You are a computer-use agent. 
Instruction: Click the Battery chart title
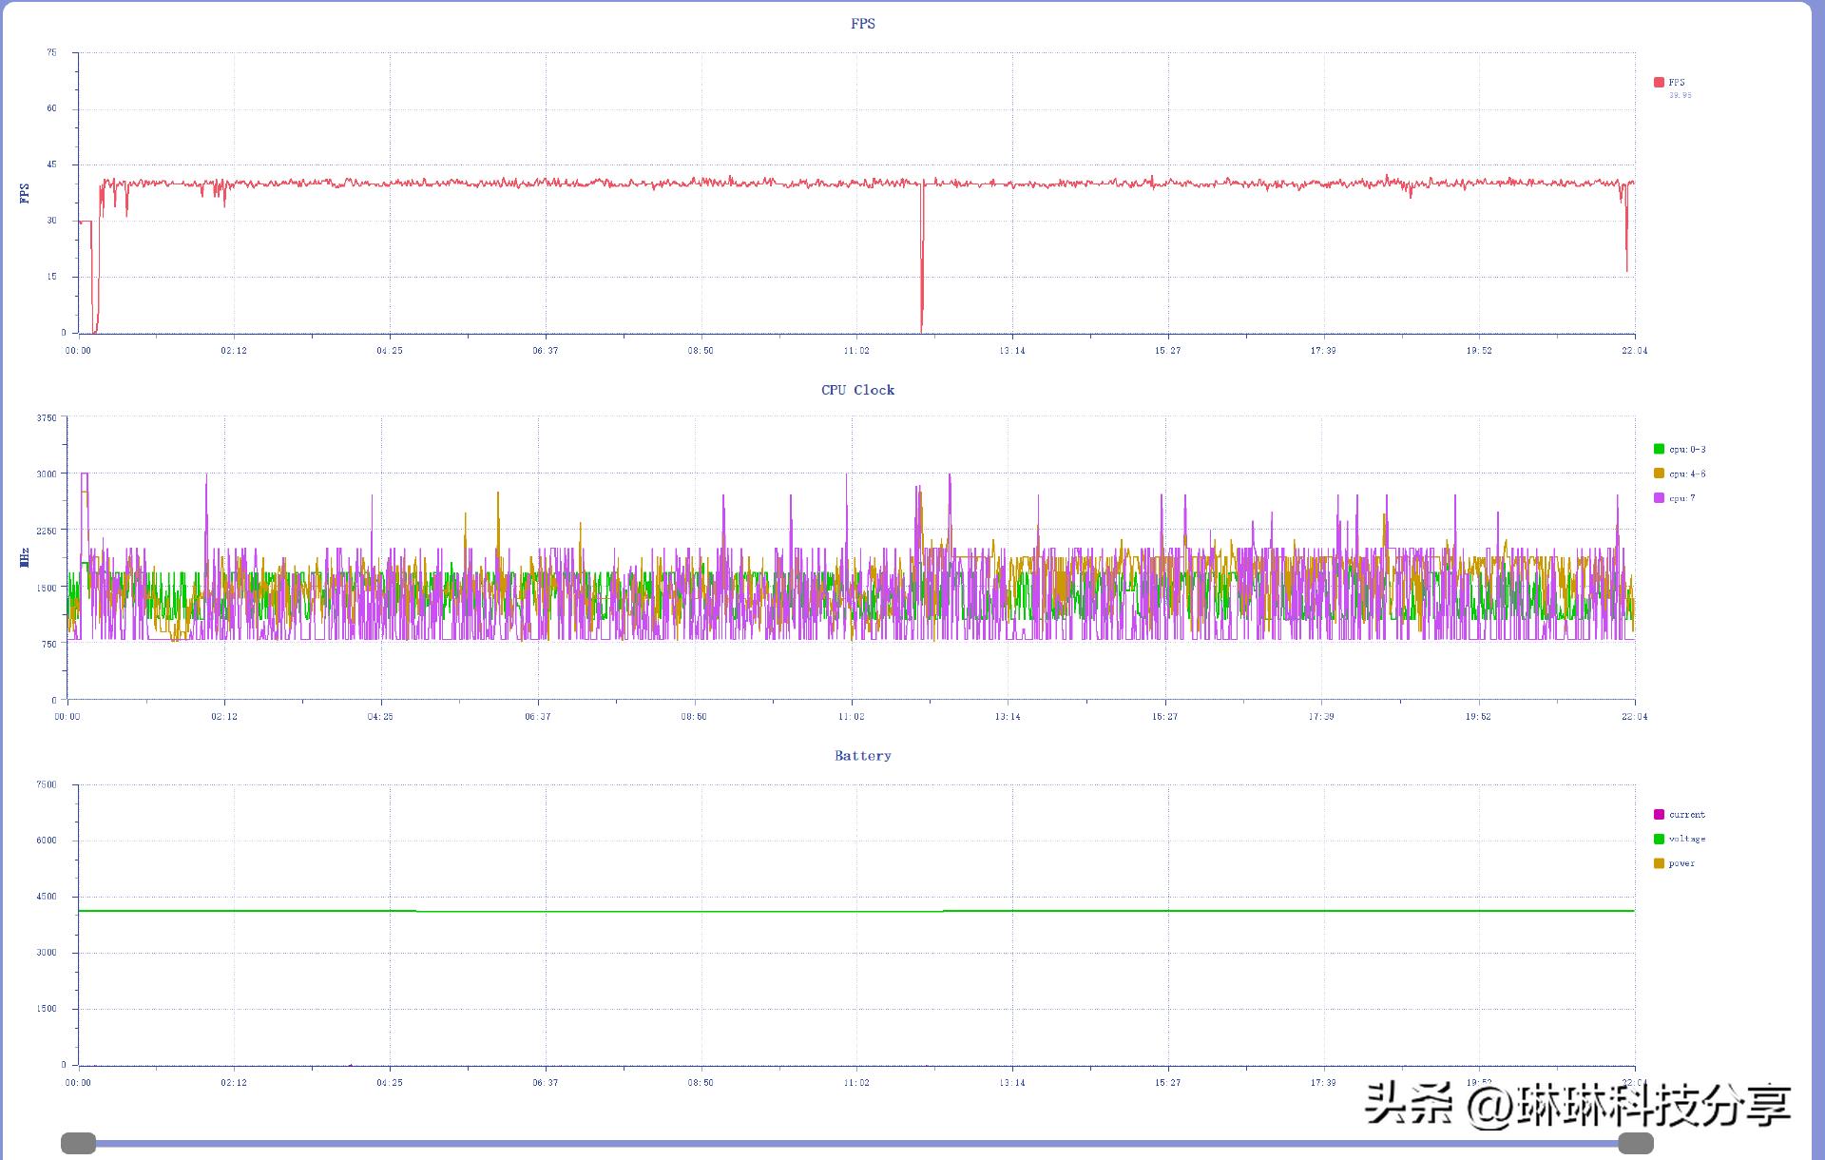click(863, 756)
